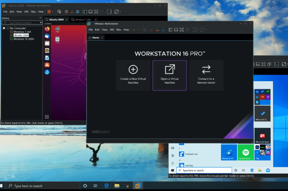
Task: Collapse the My Computer tree node
Action: coord(4,28)
